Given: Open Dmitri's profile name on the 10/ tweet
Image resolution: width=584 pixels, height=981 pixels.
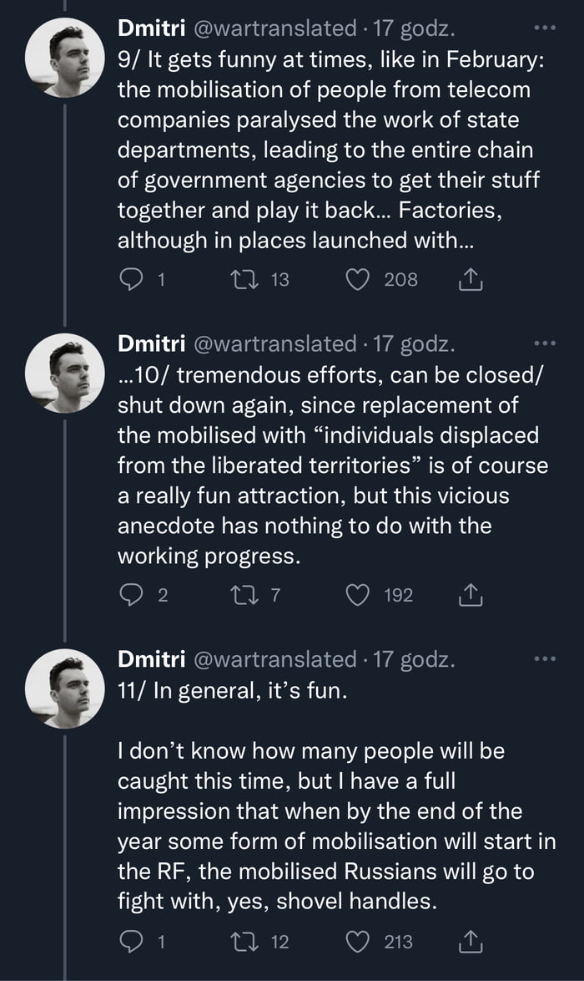Looking at the screenshot, I should (152, 343).
